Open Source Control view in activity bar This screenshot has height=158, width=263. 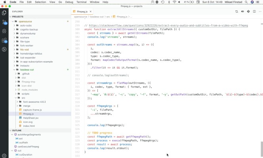click(4, 22)
